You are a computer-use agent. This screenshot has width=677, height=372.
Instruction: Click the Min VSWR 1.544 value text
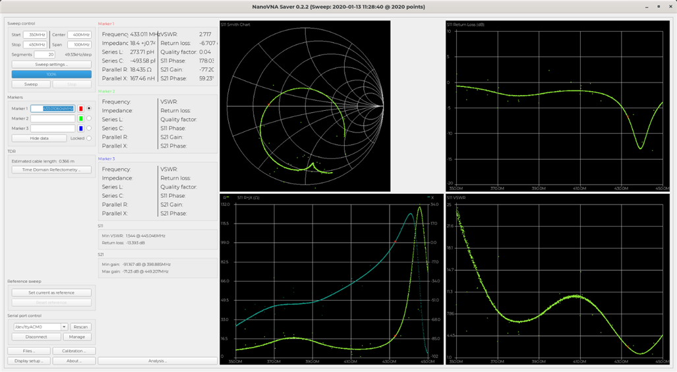tap(133, 236)
